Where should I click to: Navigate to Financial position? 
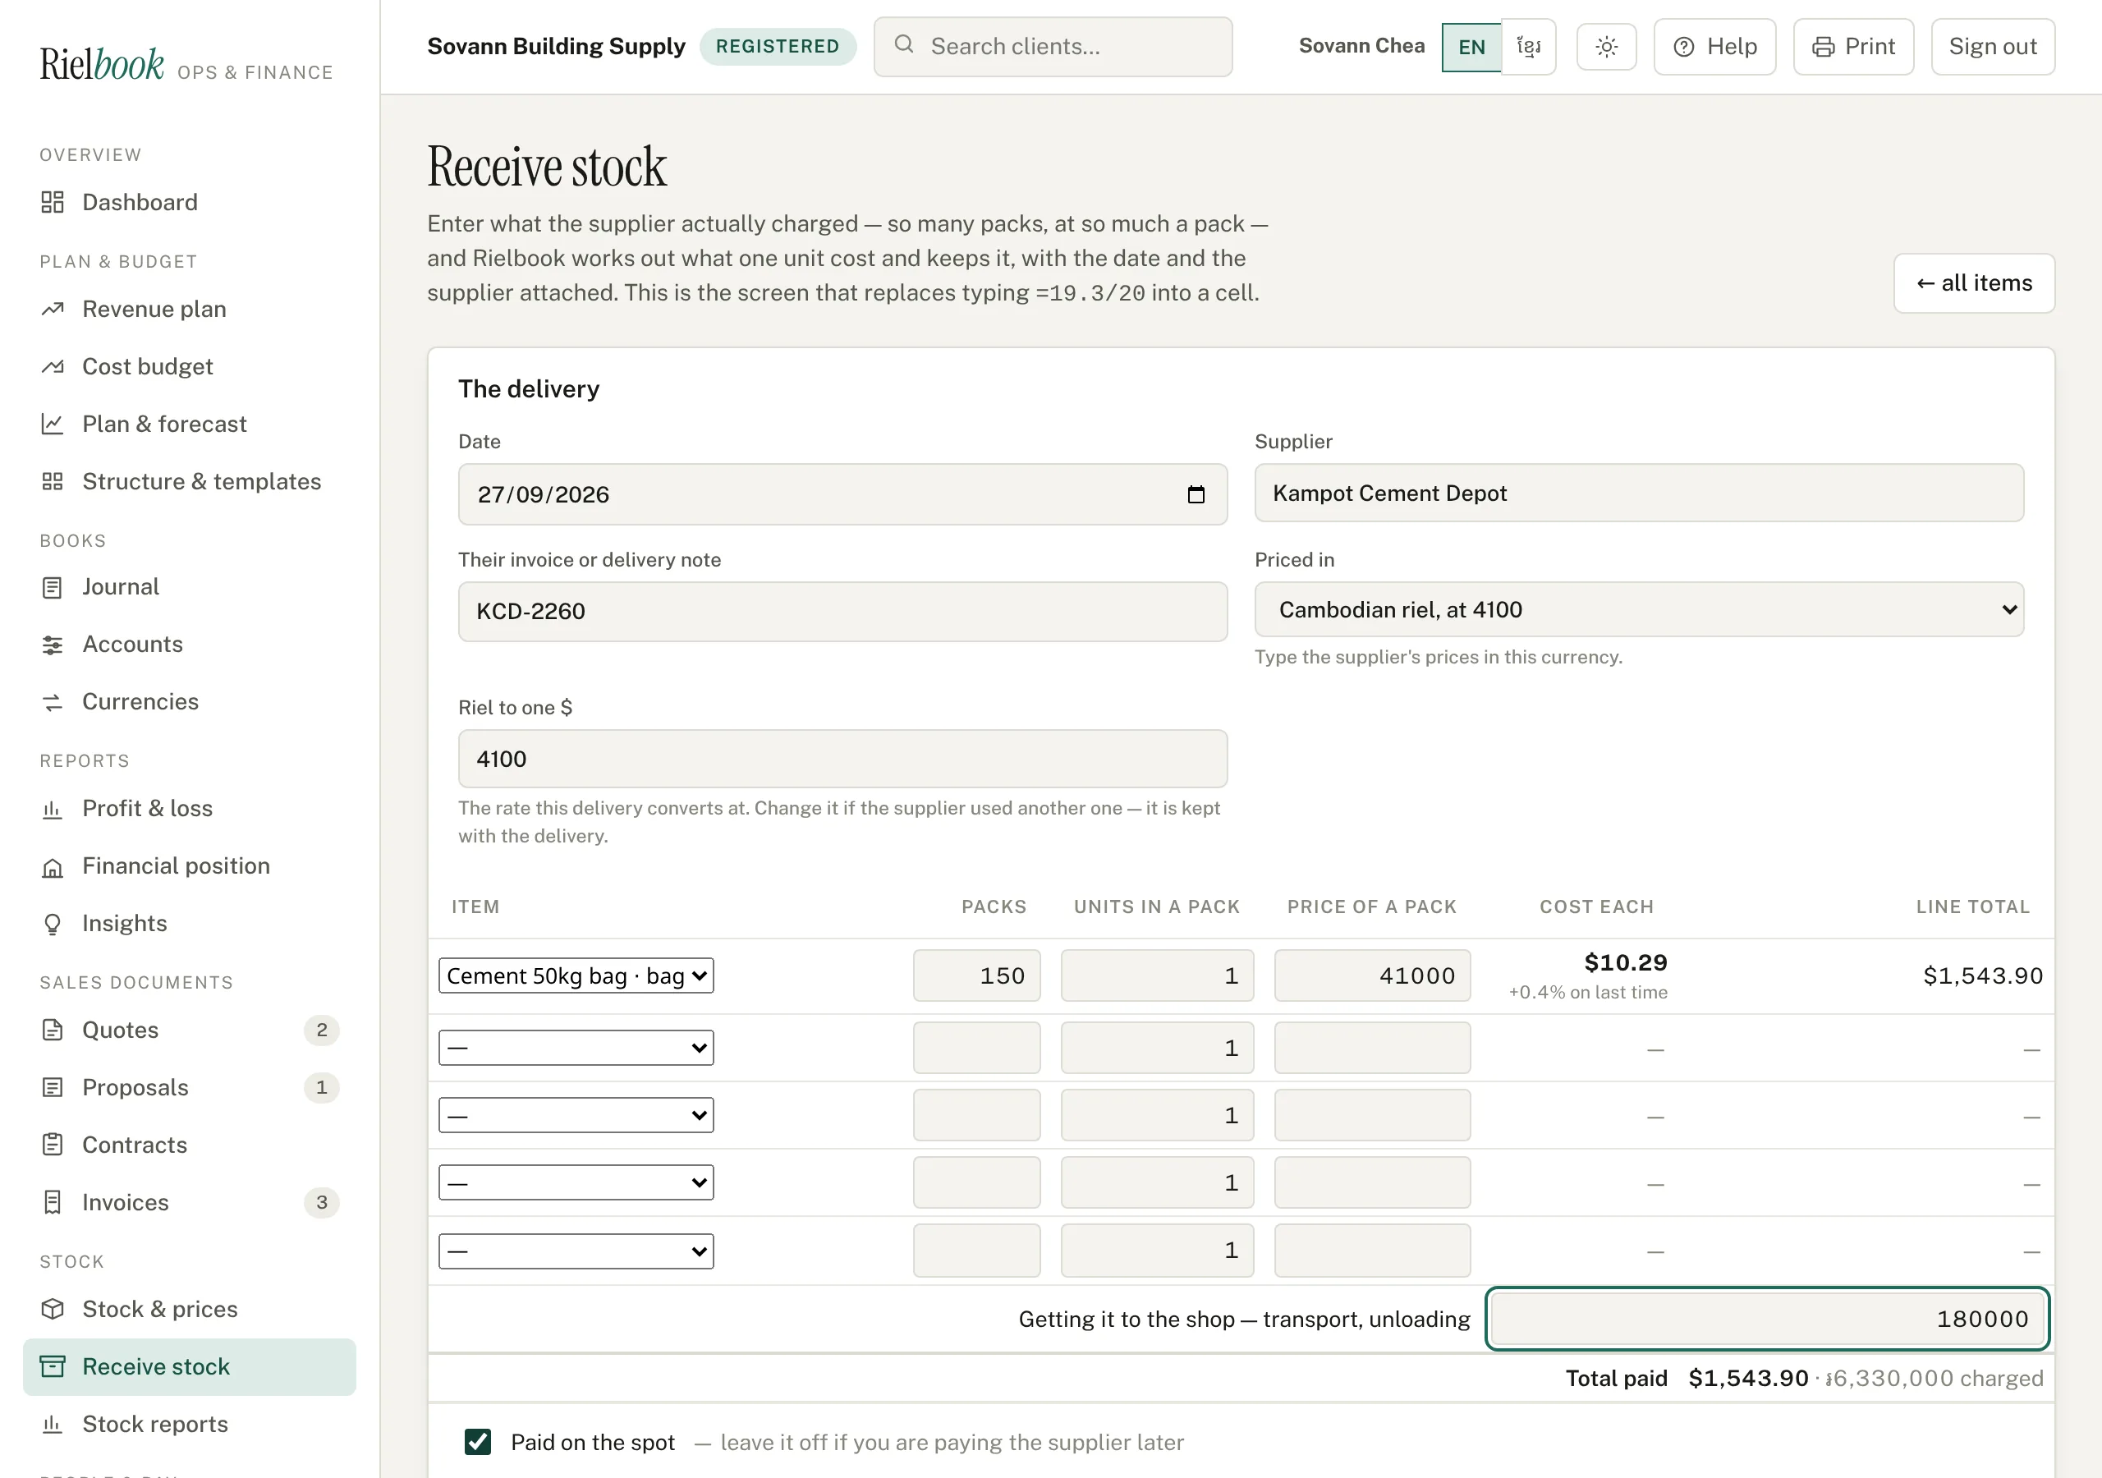point(190,866)
